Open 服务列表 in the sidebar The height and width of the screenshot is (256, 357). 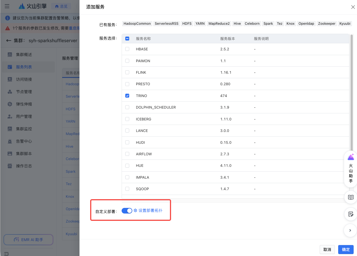point(28,67)
